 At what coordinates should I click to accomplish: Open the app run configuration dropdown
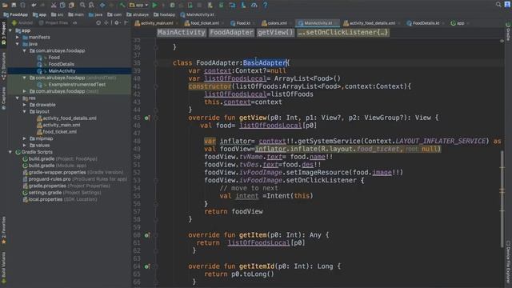pyautogui.click(x=138, y=5)
